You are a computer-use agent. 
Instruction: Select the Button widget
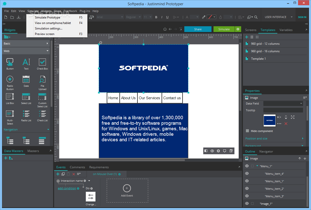pyautogui.click(x=10, y=64)
